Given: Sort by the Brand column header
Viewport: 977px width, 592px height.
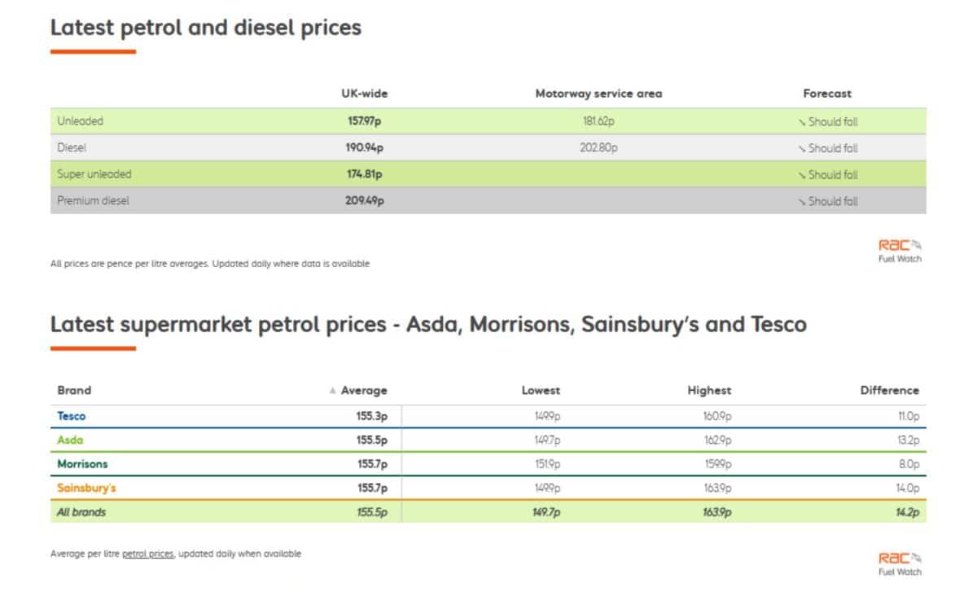Looking at the screenshot, I should pos(74,390).
